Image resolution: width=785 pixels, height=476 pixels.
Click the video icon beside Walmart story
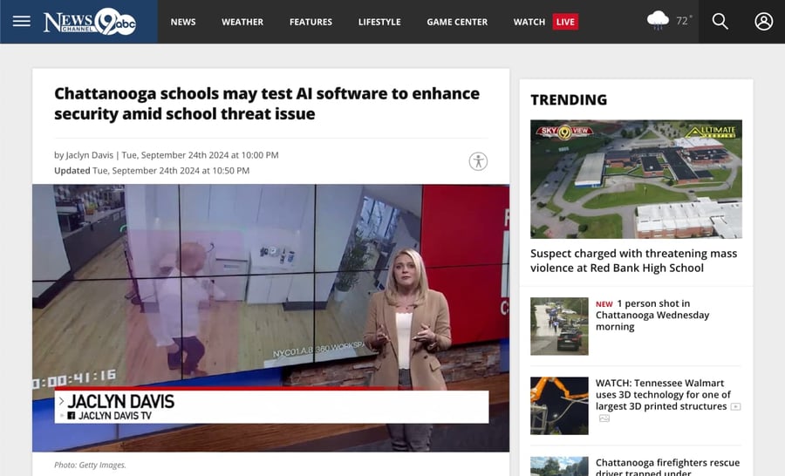[x=735, y=407]
